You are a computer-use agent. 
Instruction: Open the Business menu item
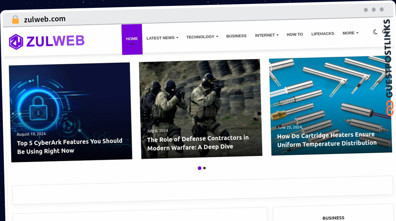tap(236, 36)
